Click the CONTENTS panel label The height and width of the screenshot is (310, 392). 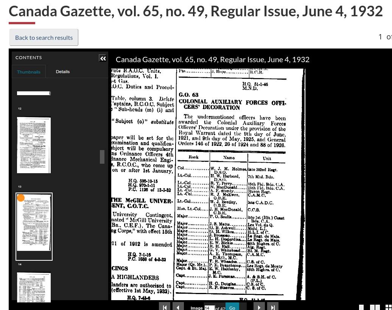coord(29,58)
